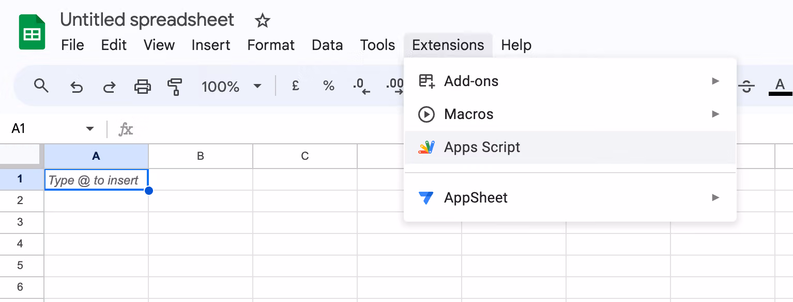Select row 4 header

pos(21,244)
